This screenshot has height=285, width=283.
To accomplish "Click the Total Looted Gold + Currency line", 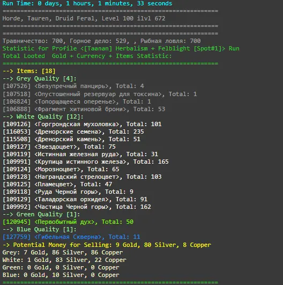I will [87, 56].
